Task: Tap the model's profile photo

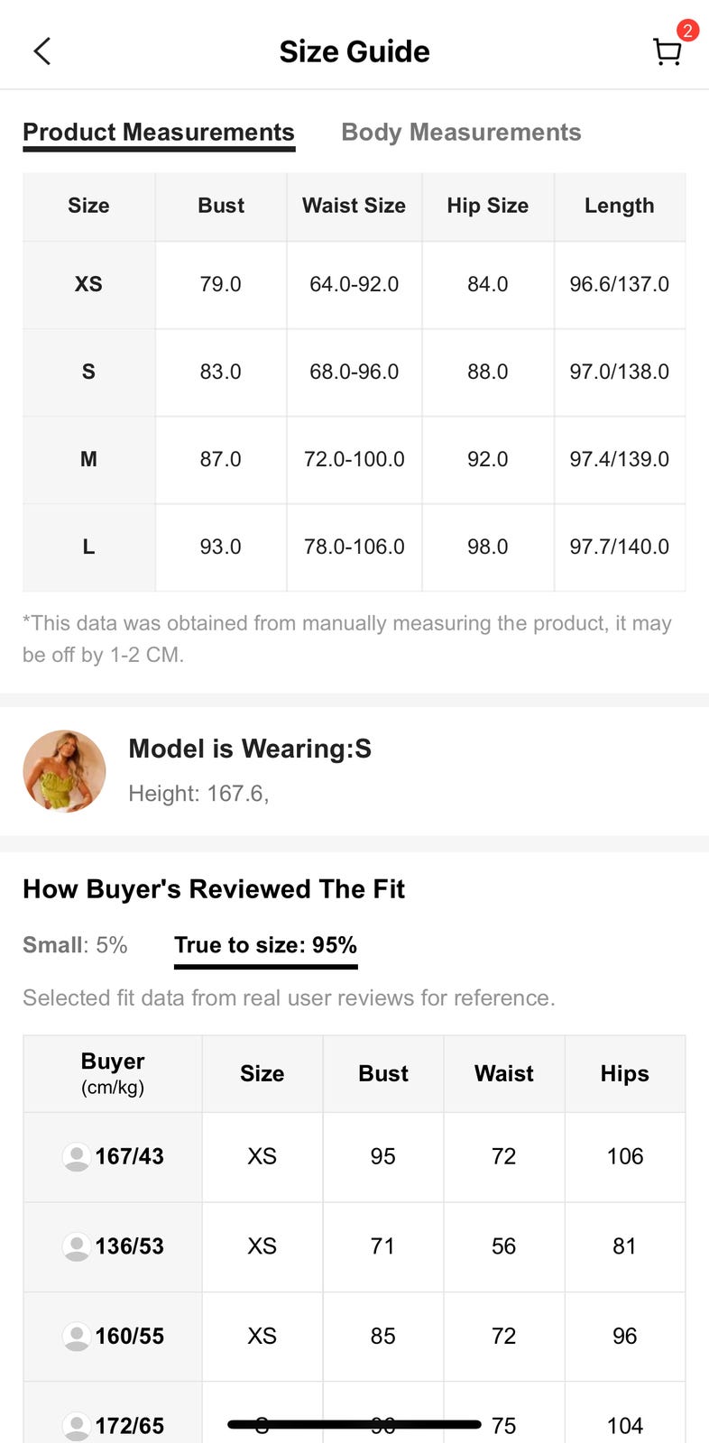Action: pyautogui.click(x=64, y=771)
